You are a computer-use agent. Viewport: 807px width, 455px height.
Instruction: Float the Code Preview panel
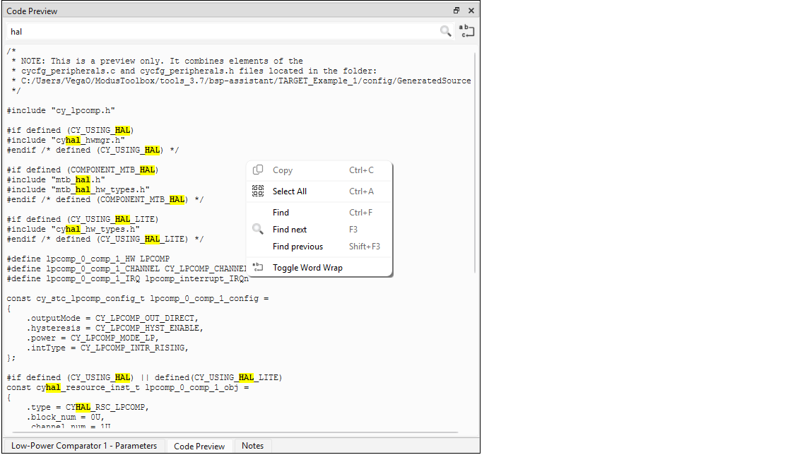point(456,11)
